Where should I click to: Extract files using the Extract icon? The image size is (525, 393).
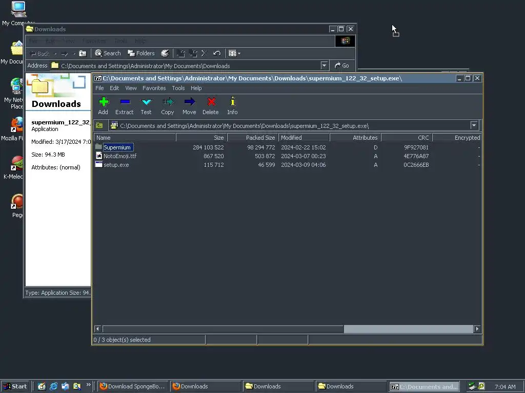(124, 105)
